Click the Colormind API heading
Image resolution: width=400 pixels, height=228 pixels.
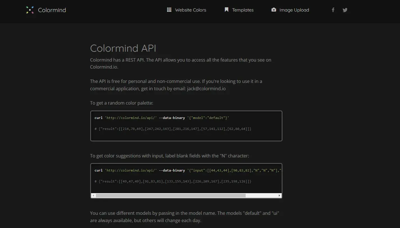[123, 48]
